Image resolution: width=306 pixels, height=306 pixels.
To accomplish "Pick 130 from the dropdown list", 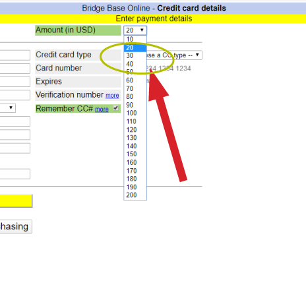I will coord(135,138).
